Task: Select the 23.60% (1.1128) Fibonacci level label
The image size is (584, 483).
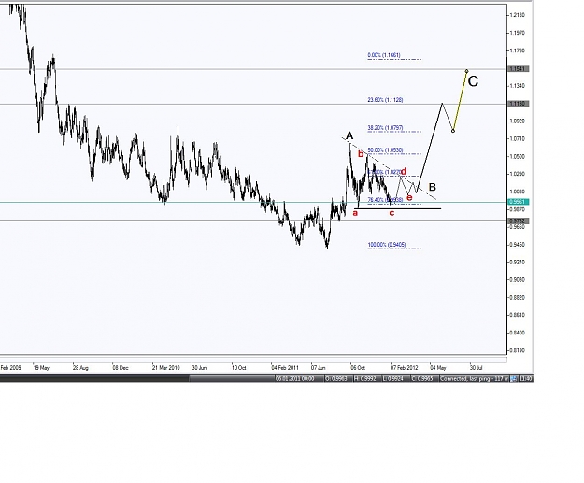Action: point(385,100)
